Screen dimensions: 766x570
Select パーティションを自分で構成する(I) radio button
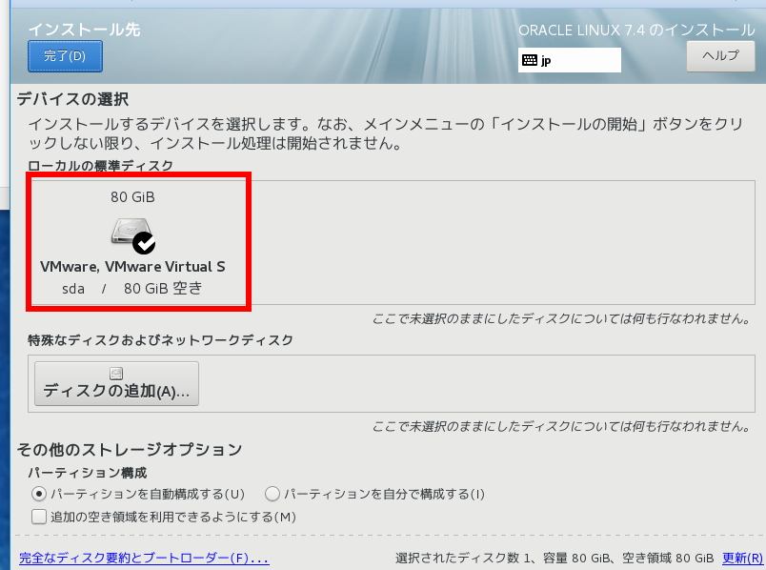272,494
